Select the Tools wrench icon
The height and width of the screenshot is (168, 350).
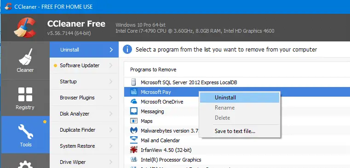point(25,132)
